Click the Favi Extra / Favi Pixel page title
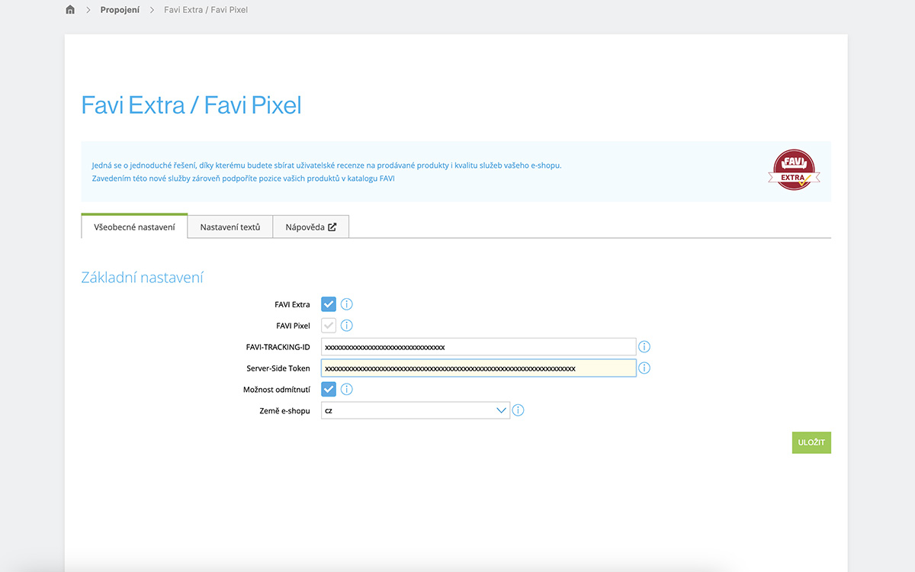The height and width of the screenshot is (572, 915). click(191, 105)
